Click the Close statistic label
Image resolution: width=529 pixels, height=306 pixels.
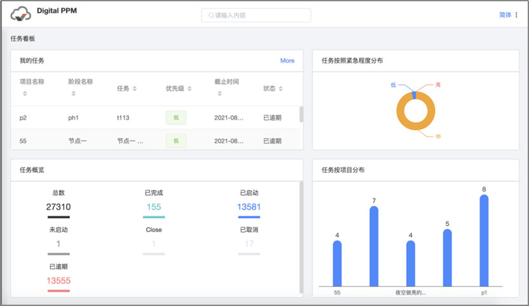154,230
